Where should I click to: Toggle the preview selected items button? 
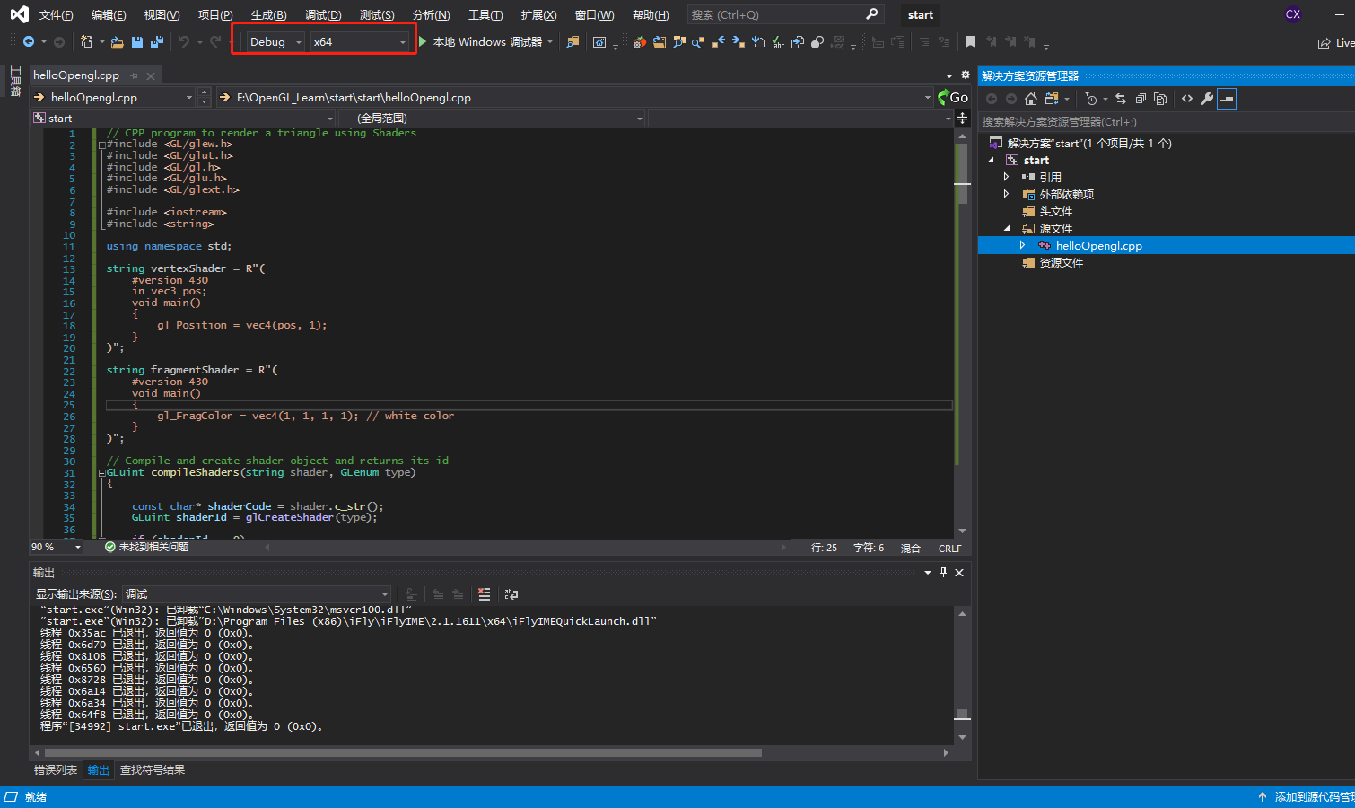(x=1227, y=99)
